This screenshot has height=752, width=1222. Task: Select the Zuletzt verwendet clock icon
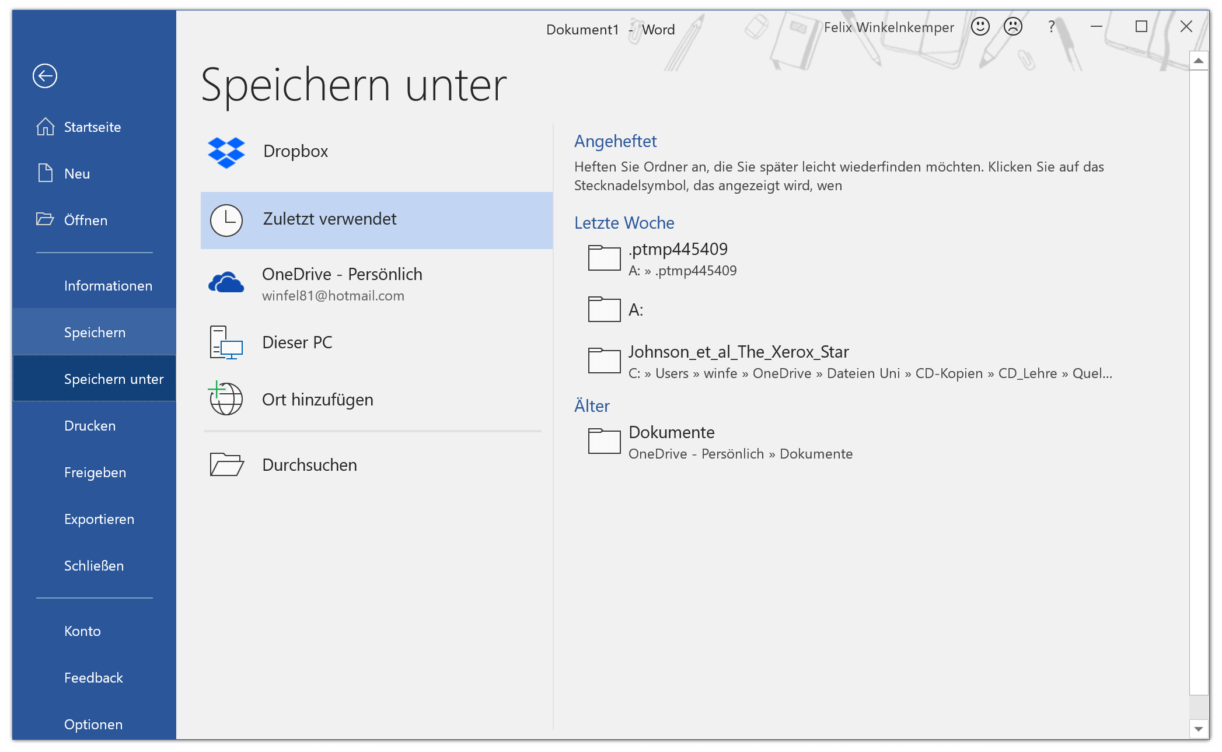(225, 220)
